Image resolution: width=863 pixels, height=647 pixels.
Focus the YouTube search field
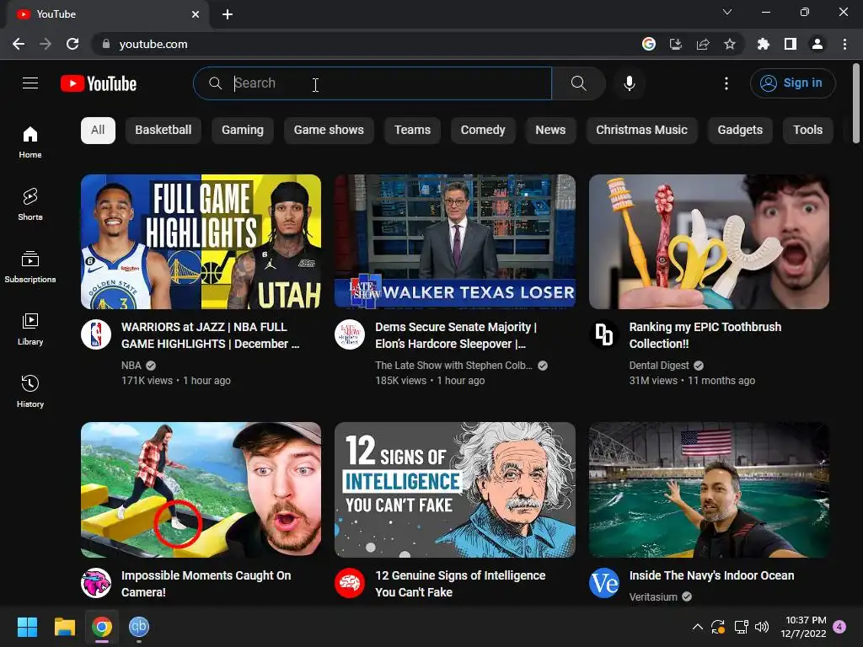pos(373,83)
